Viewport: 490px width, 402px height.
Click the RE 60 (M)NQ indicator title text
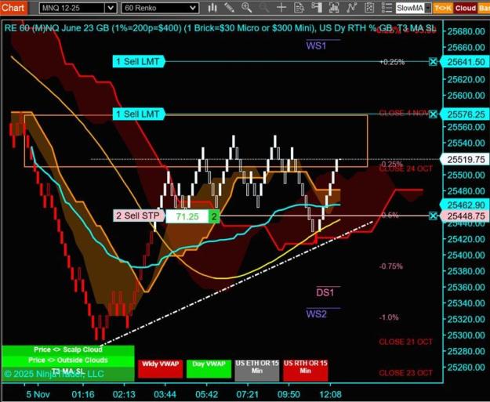(220, 28)
